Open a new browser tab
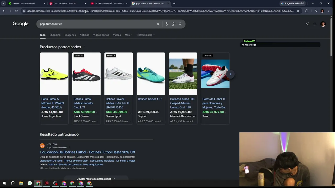This screenshot has height=188, width=335. click(174, 3)
